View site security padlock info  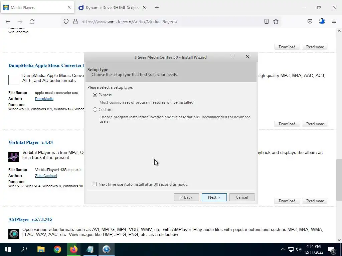point(75,22)
